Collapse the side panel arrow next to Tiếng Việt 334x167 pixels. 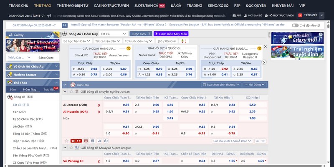pyautogui.click(x=321, y=15)
